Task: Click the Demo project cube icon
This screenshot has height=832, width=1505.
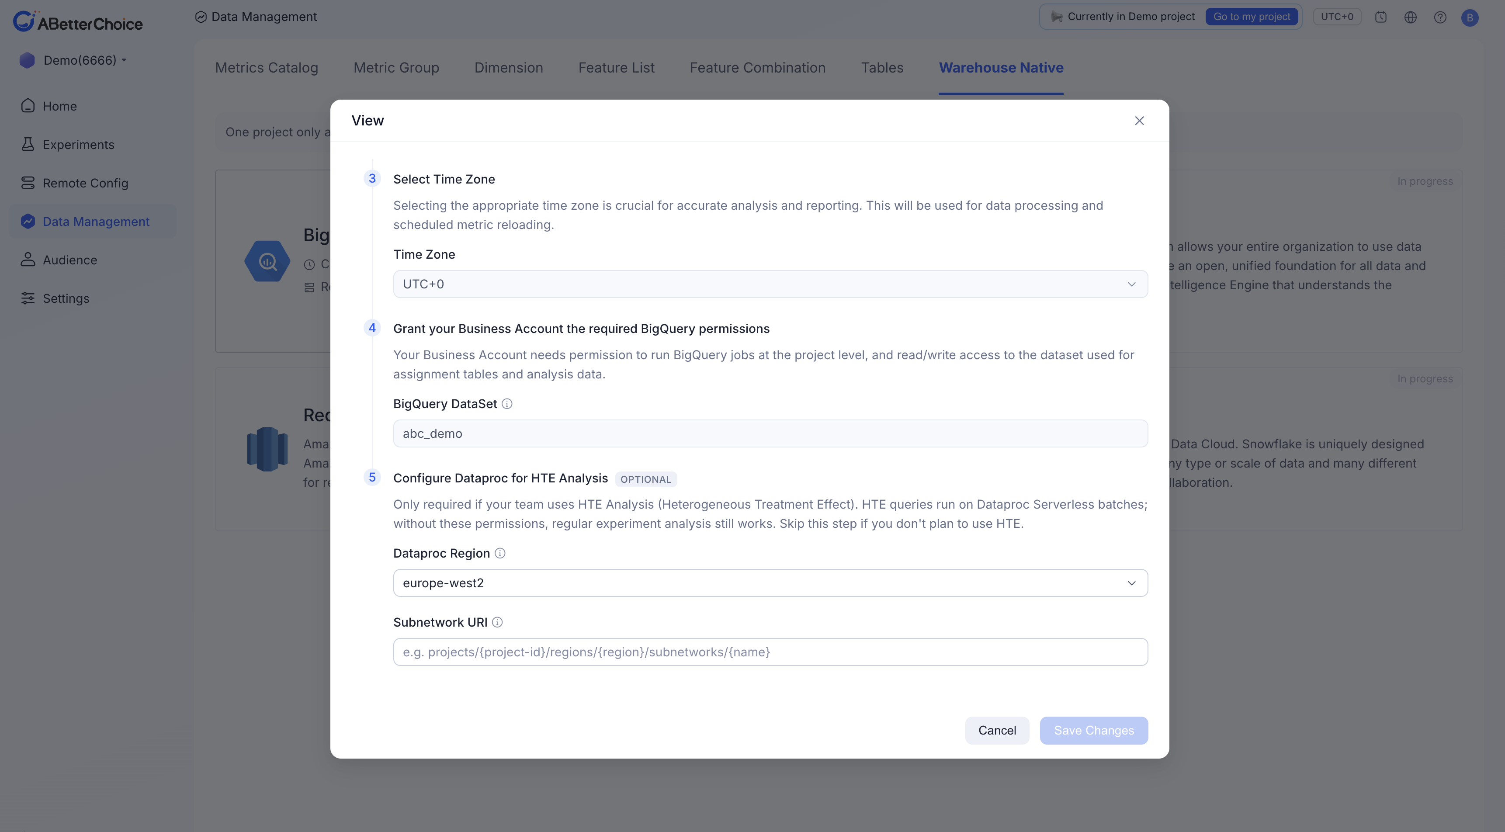Action: pos(27,60)
